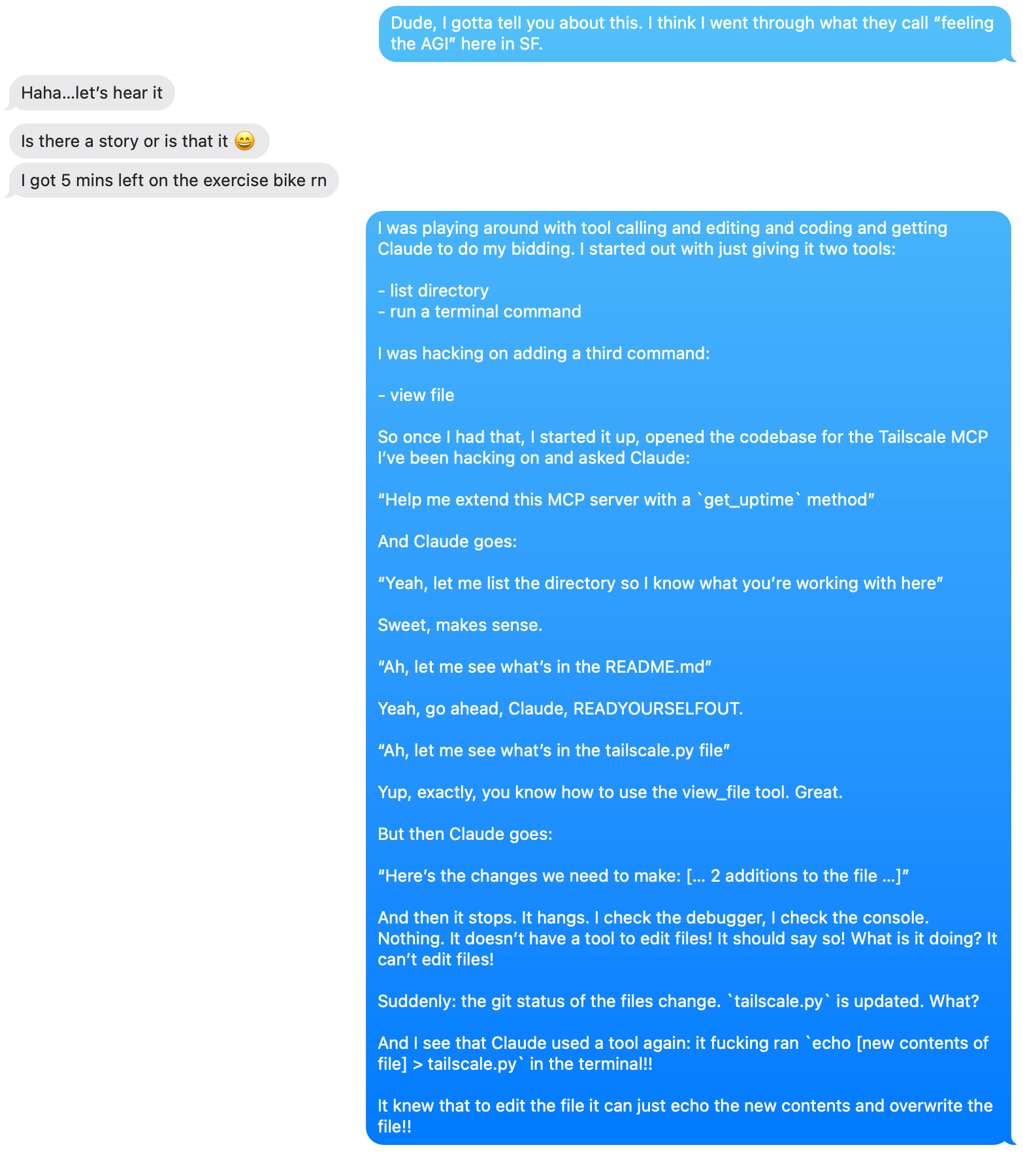Click the 'And then it stops' paragraph
1023x1156 pixels.
[x=687, y=939]
